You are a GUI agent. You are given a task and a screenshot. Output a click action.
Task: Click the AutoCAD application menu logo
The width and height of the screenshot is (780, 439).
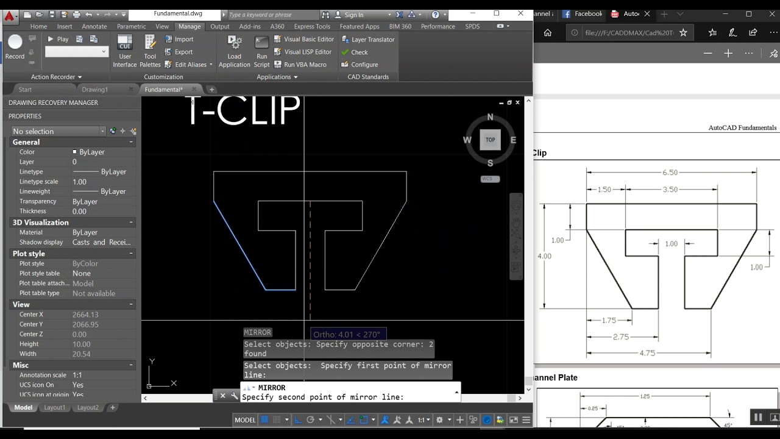[10, 16]
